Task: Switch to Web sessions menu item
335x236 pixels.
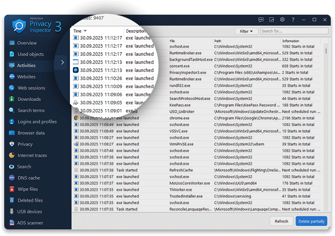Action: click(x=31, y=88)
